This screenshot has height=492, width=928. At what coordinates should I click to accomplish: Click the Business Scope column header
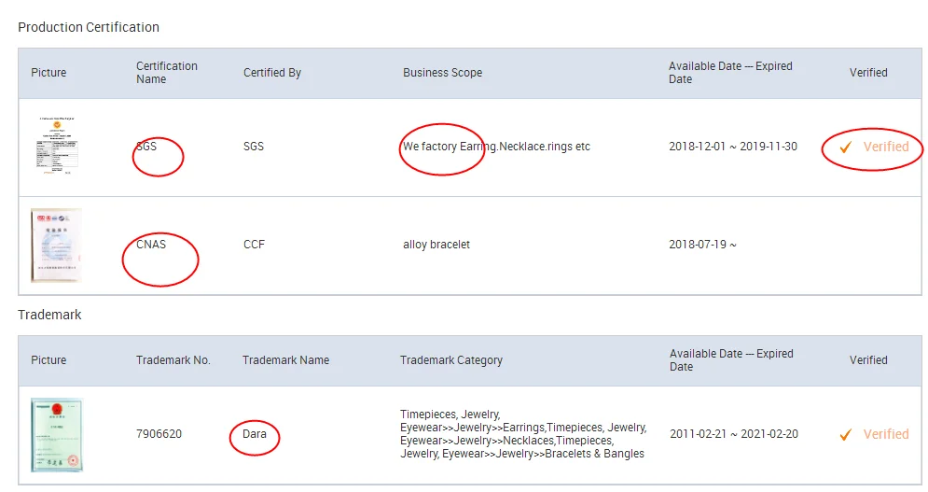[x=442, y=73]
